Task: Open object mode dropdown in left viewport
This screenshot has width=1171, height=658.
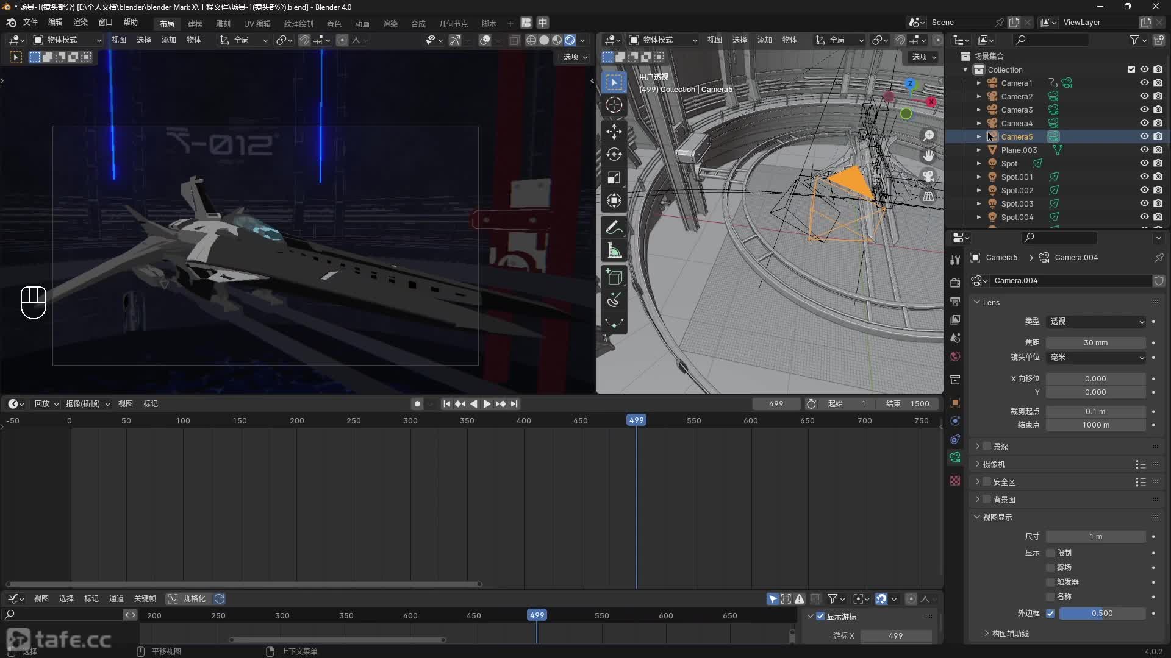Action: tap(67, 40)
